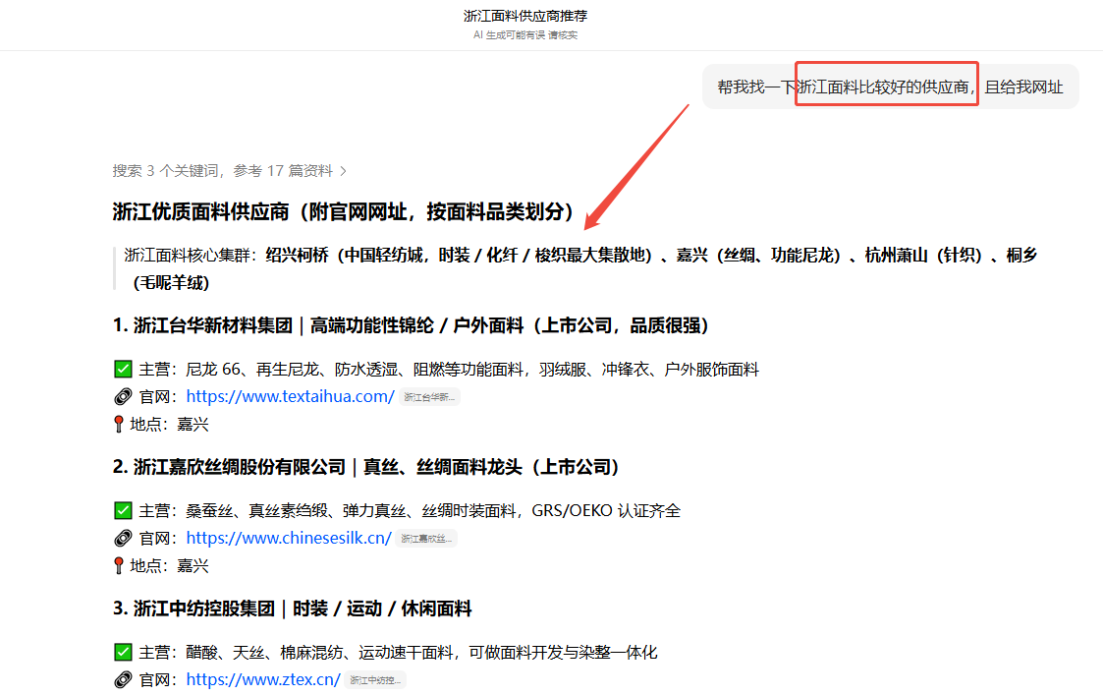Click heading 3. 浙江中纺控股集团
1103x696 pixels.
[292, 609]
